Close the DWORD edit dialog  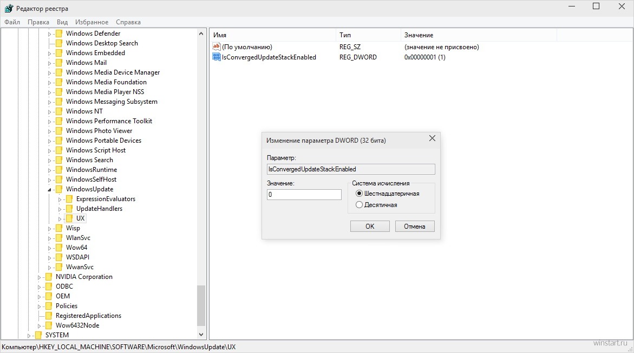[x=432, y=138]
